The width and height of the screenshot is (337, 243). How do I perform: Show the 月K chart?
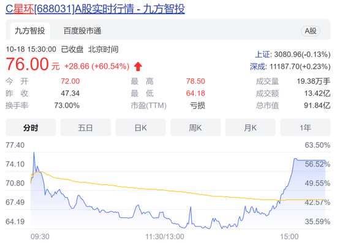point(251,127)
